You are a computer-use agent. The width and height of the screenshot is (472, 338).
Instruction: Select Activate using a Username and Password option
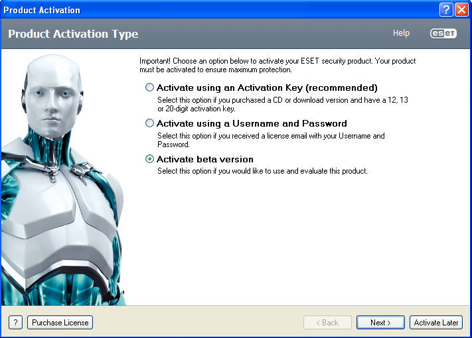pos(149,123)
